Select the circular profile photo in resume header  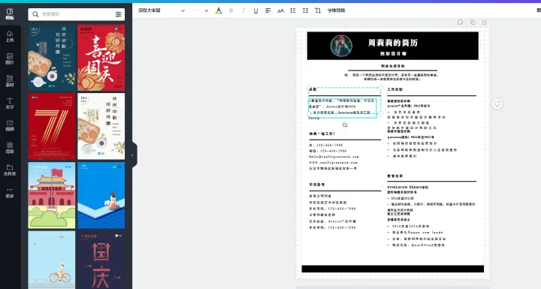[341, 46]
